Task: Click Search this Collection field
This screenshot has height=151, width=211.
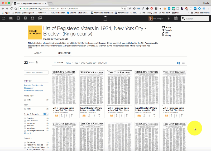Action: (36, 73)
